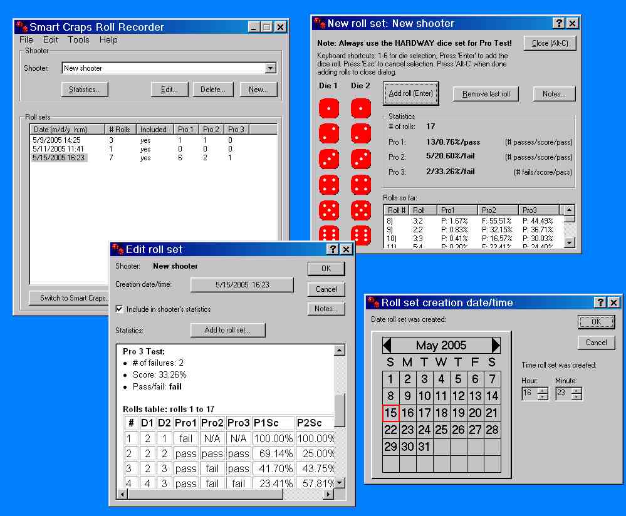
Task: Select the three-pip die under Die 1
Action: tap(328, 159)
